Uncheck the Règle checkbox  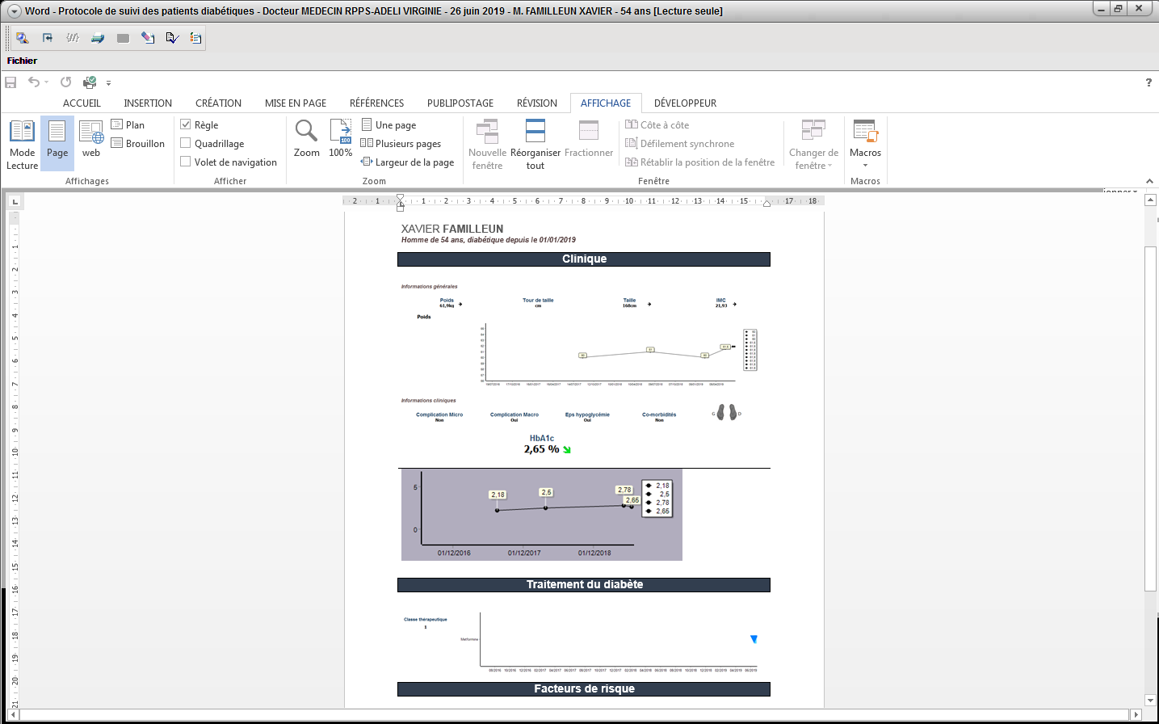pyautogui.click(x=186, y=124)
